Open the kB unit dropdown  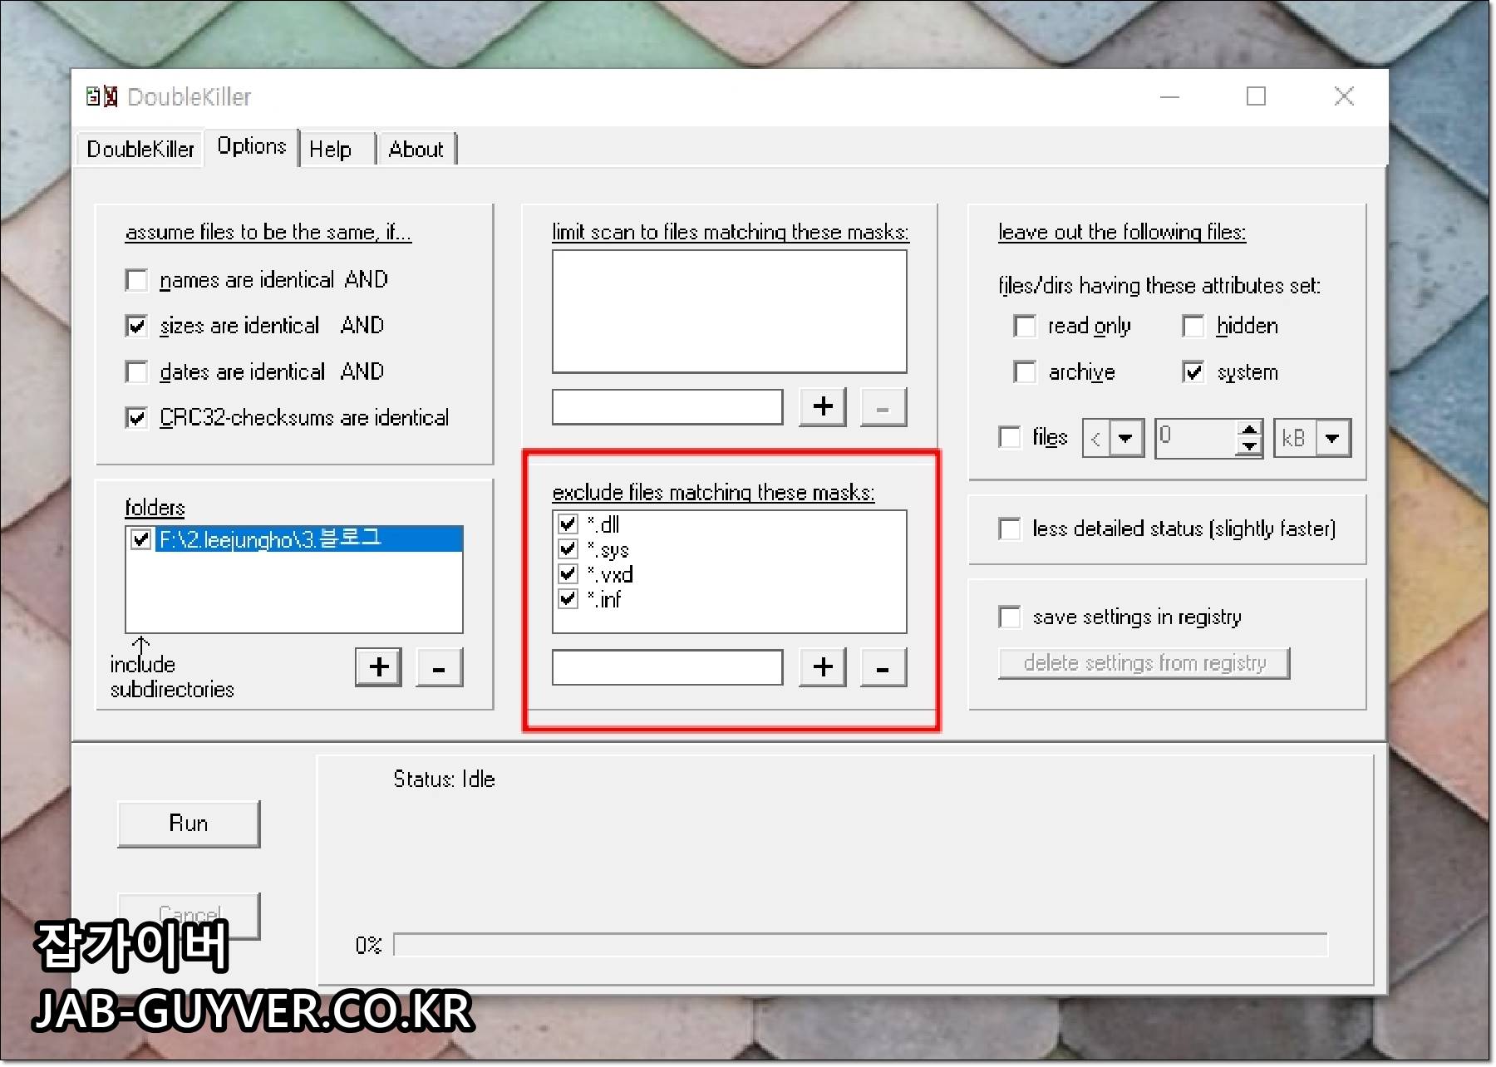coord(1333,438)
